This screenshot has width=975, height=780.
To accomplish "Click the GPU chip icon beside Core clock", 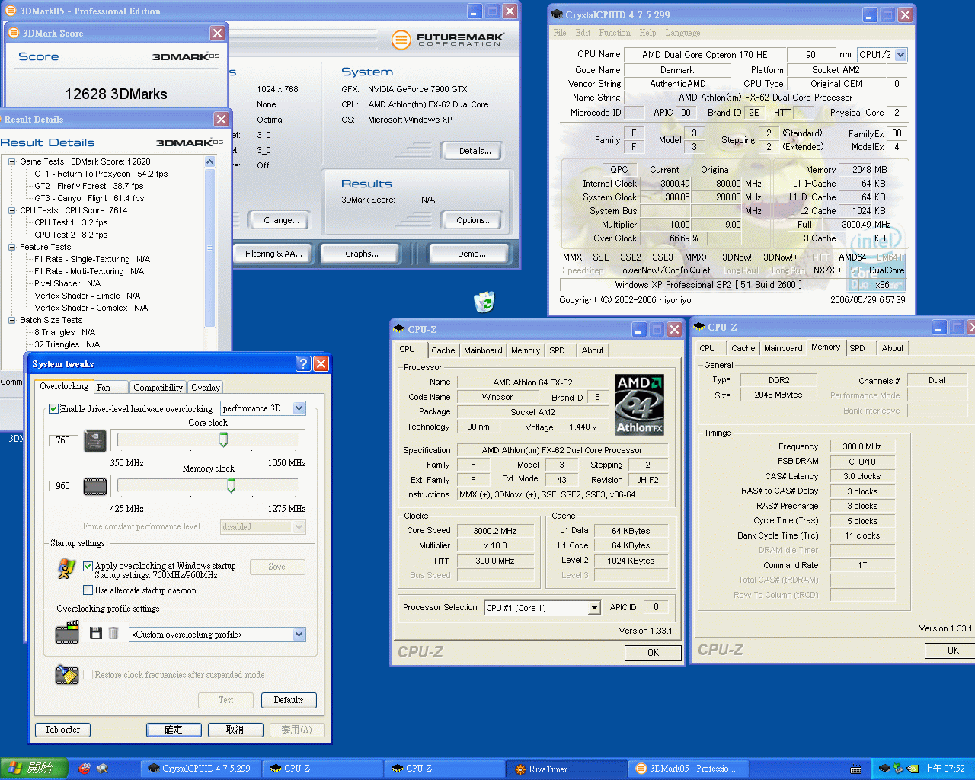I will 95,441.
